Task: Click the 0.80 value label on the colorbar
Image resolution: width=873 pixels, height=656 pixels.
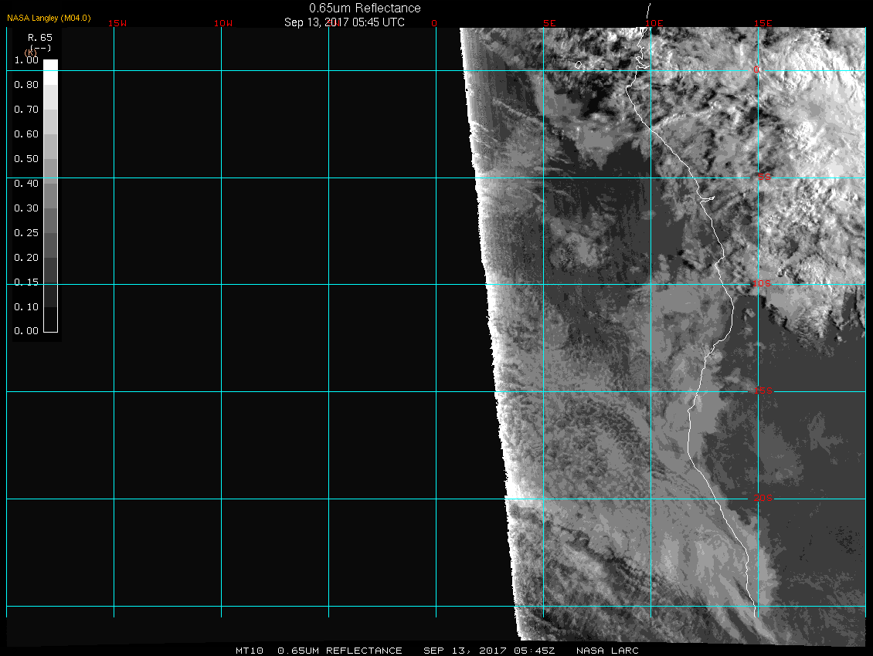Action: 26,85
